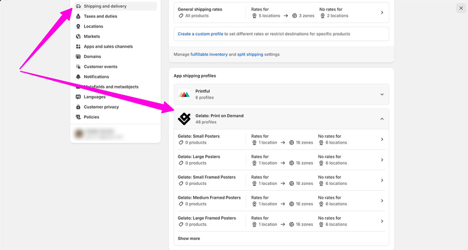This screenshot has height=250, width=468.
Task: Click Show more Gelato profiles
Action: tap(189, 239)
